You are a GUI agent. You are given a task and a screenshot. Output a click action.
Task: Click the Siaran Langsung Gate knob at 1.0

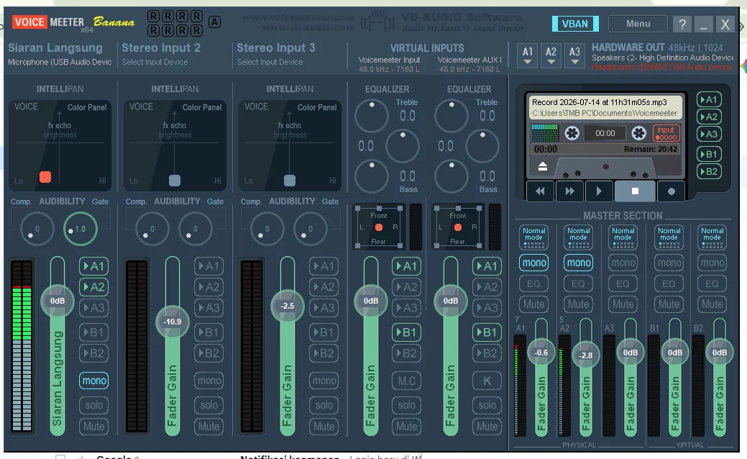[x=80, y=229]
